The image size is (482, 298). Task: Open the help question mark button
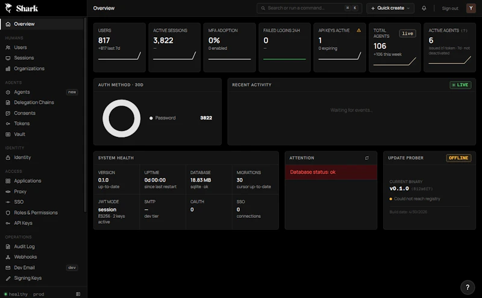(x=468, y=287)
